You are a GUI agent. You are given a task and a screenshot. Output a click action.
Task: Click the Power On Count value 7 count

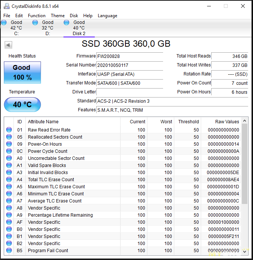[229, 83]
